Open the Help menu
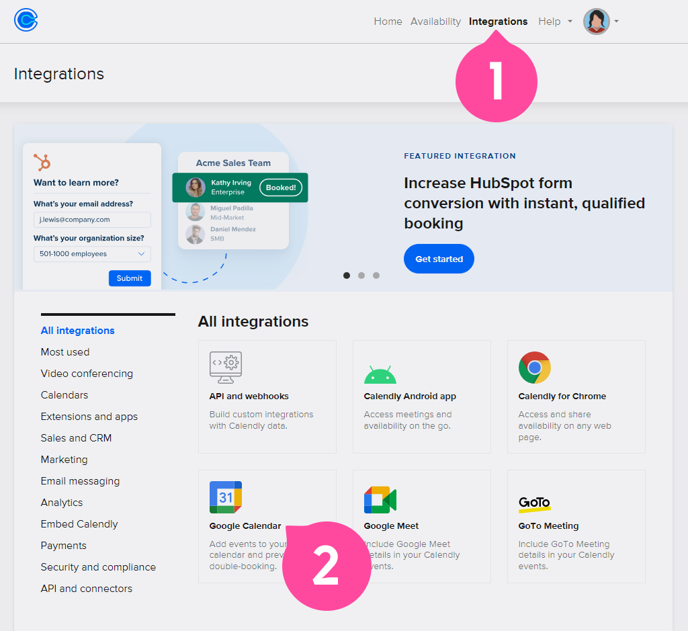The width and height of the screenshot is (688, 631). (x=550, y=21)
